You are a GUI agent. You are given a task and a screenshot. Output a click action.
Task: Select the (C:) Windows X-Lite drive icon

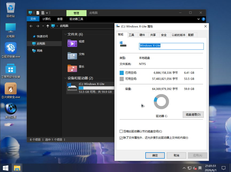72,87
